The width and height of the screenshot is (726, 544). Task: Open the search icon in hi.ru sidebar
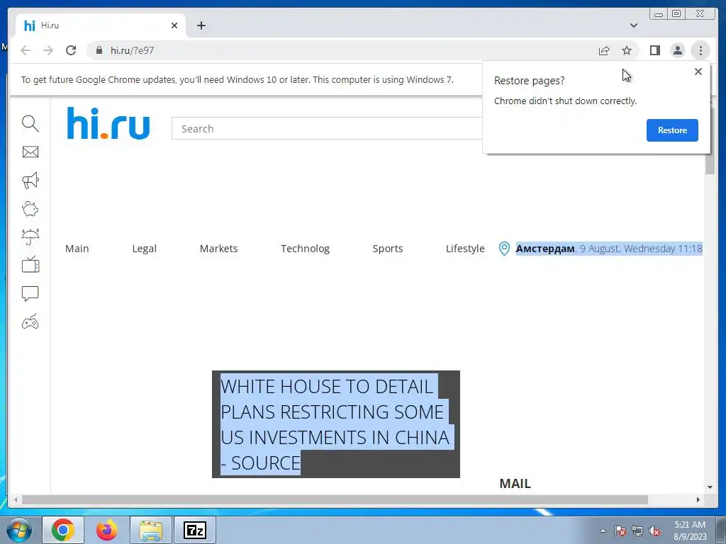coord(30,123)
